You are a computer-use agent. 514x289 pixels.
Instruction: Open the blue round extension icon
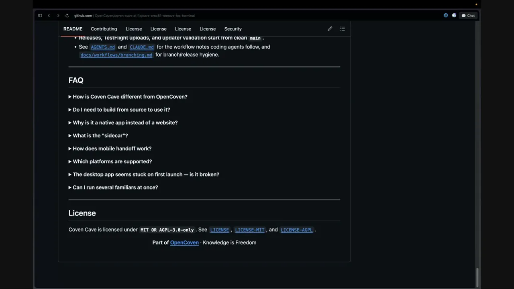pos(446,16)
